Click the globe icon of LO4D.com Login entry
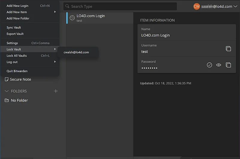The height and width of the screenshot is (159, 240). click(72, 18)
